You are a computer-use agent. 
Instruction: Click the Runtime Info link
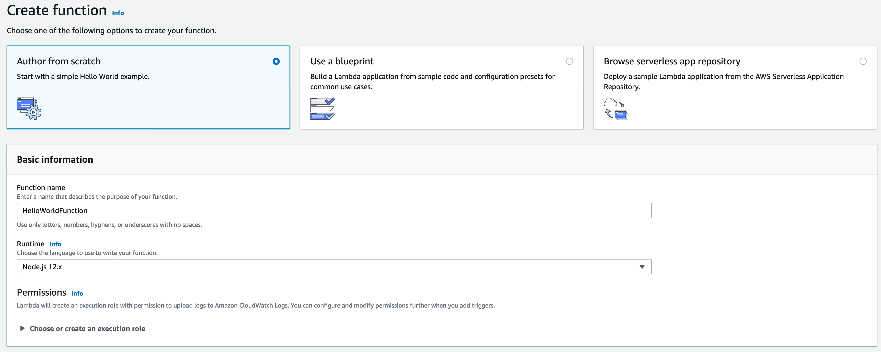pos(55,244)
